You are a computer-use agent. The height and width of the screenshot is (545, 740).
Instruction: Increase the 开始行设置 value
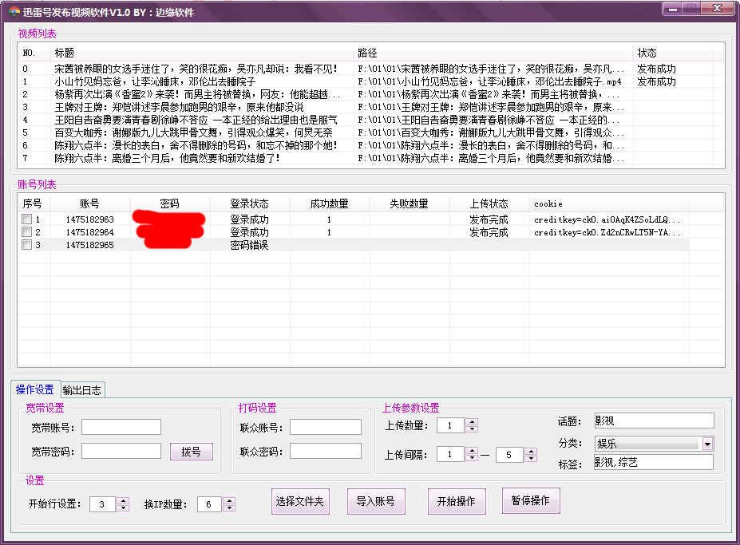coord(123,500)
